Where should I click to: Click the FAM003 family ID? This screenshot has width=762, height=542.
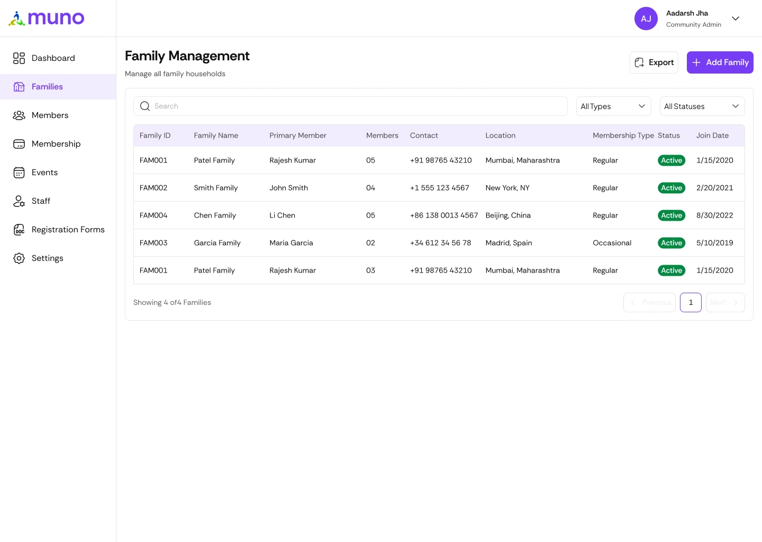pyautogui.click(x=153, y=243)
